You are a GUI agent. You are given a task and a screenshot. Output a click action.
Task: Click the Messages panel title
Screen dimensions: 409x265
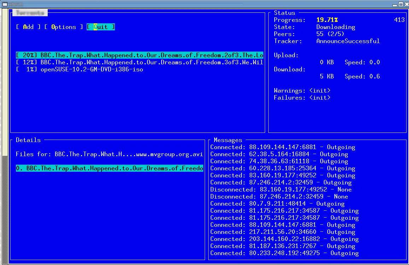click(228, 140)
